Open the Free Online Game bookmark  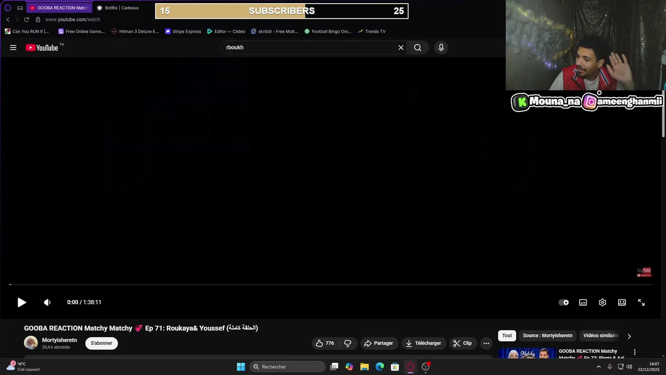(81, 31)
